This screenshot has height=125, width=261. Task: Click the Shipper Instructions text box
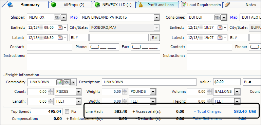93,62
